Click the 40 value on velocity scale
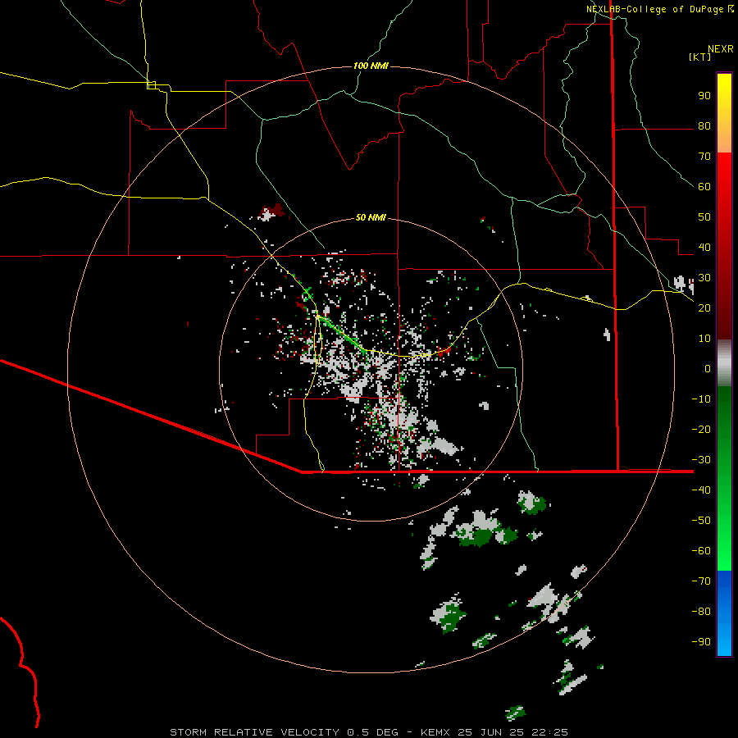738x738 pixels. point(704,247)
